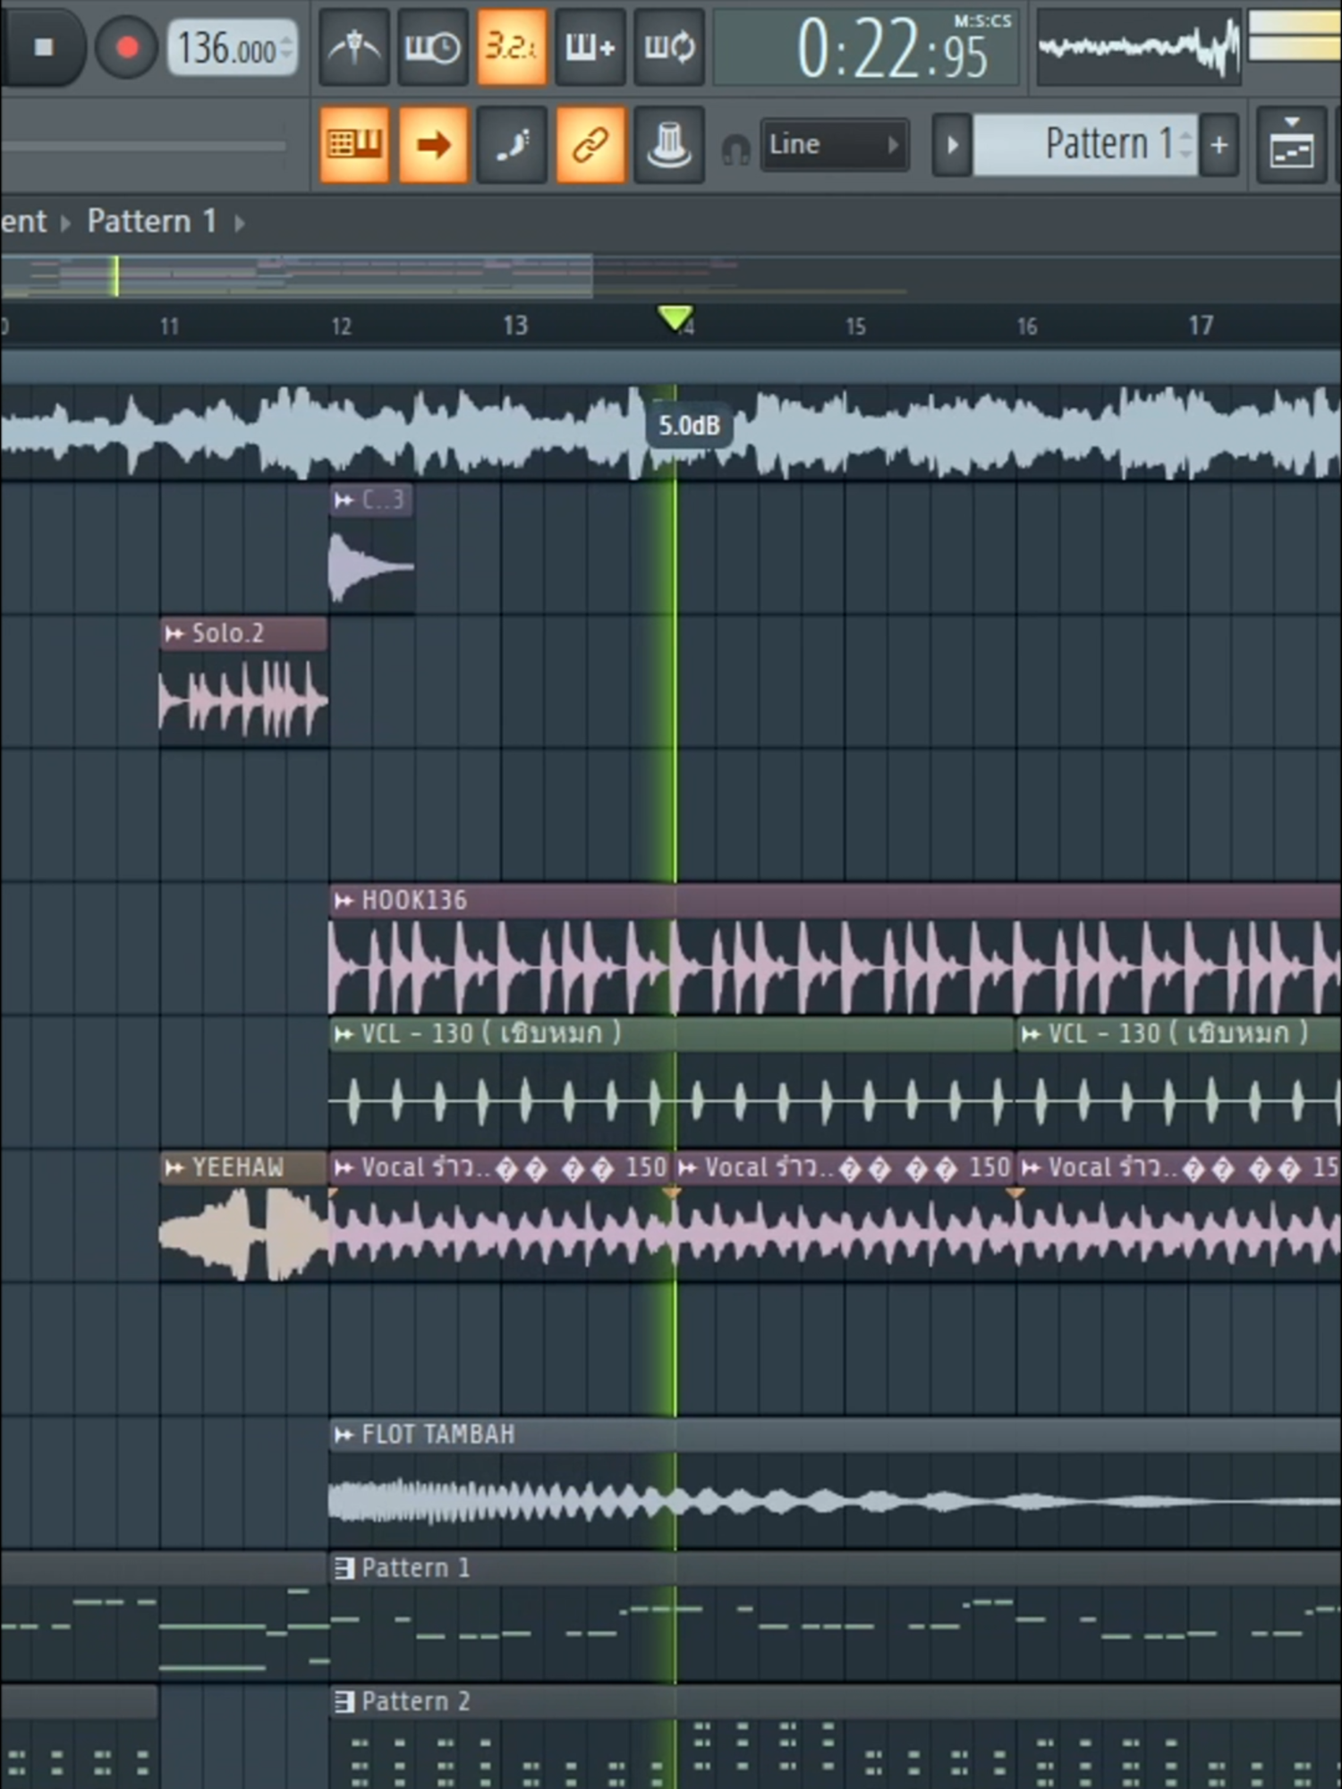Stop playback with the stop button
Image resolution: width=1342 pixels, height=1789 pixels.
42,47
